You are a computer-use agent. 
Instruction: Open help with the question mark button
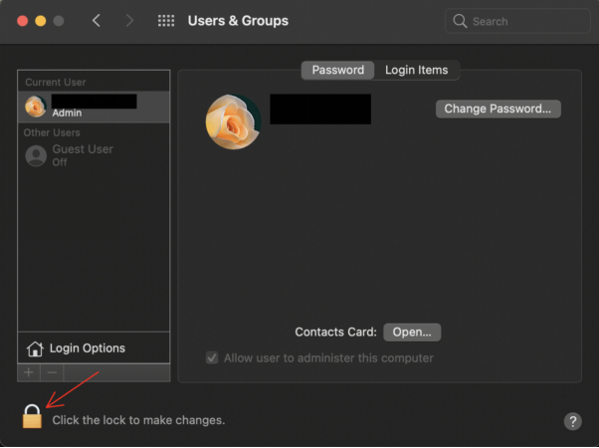572,421
